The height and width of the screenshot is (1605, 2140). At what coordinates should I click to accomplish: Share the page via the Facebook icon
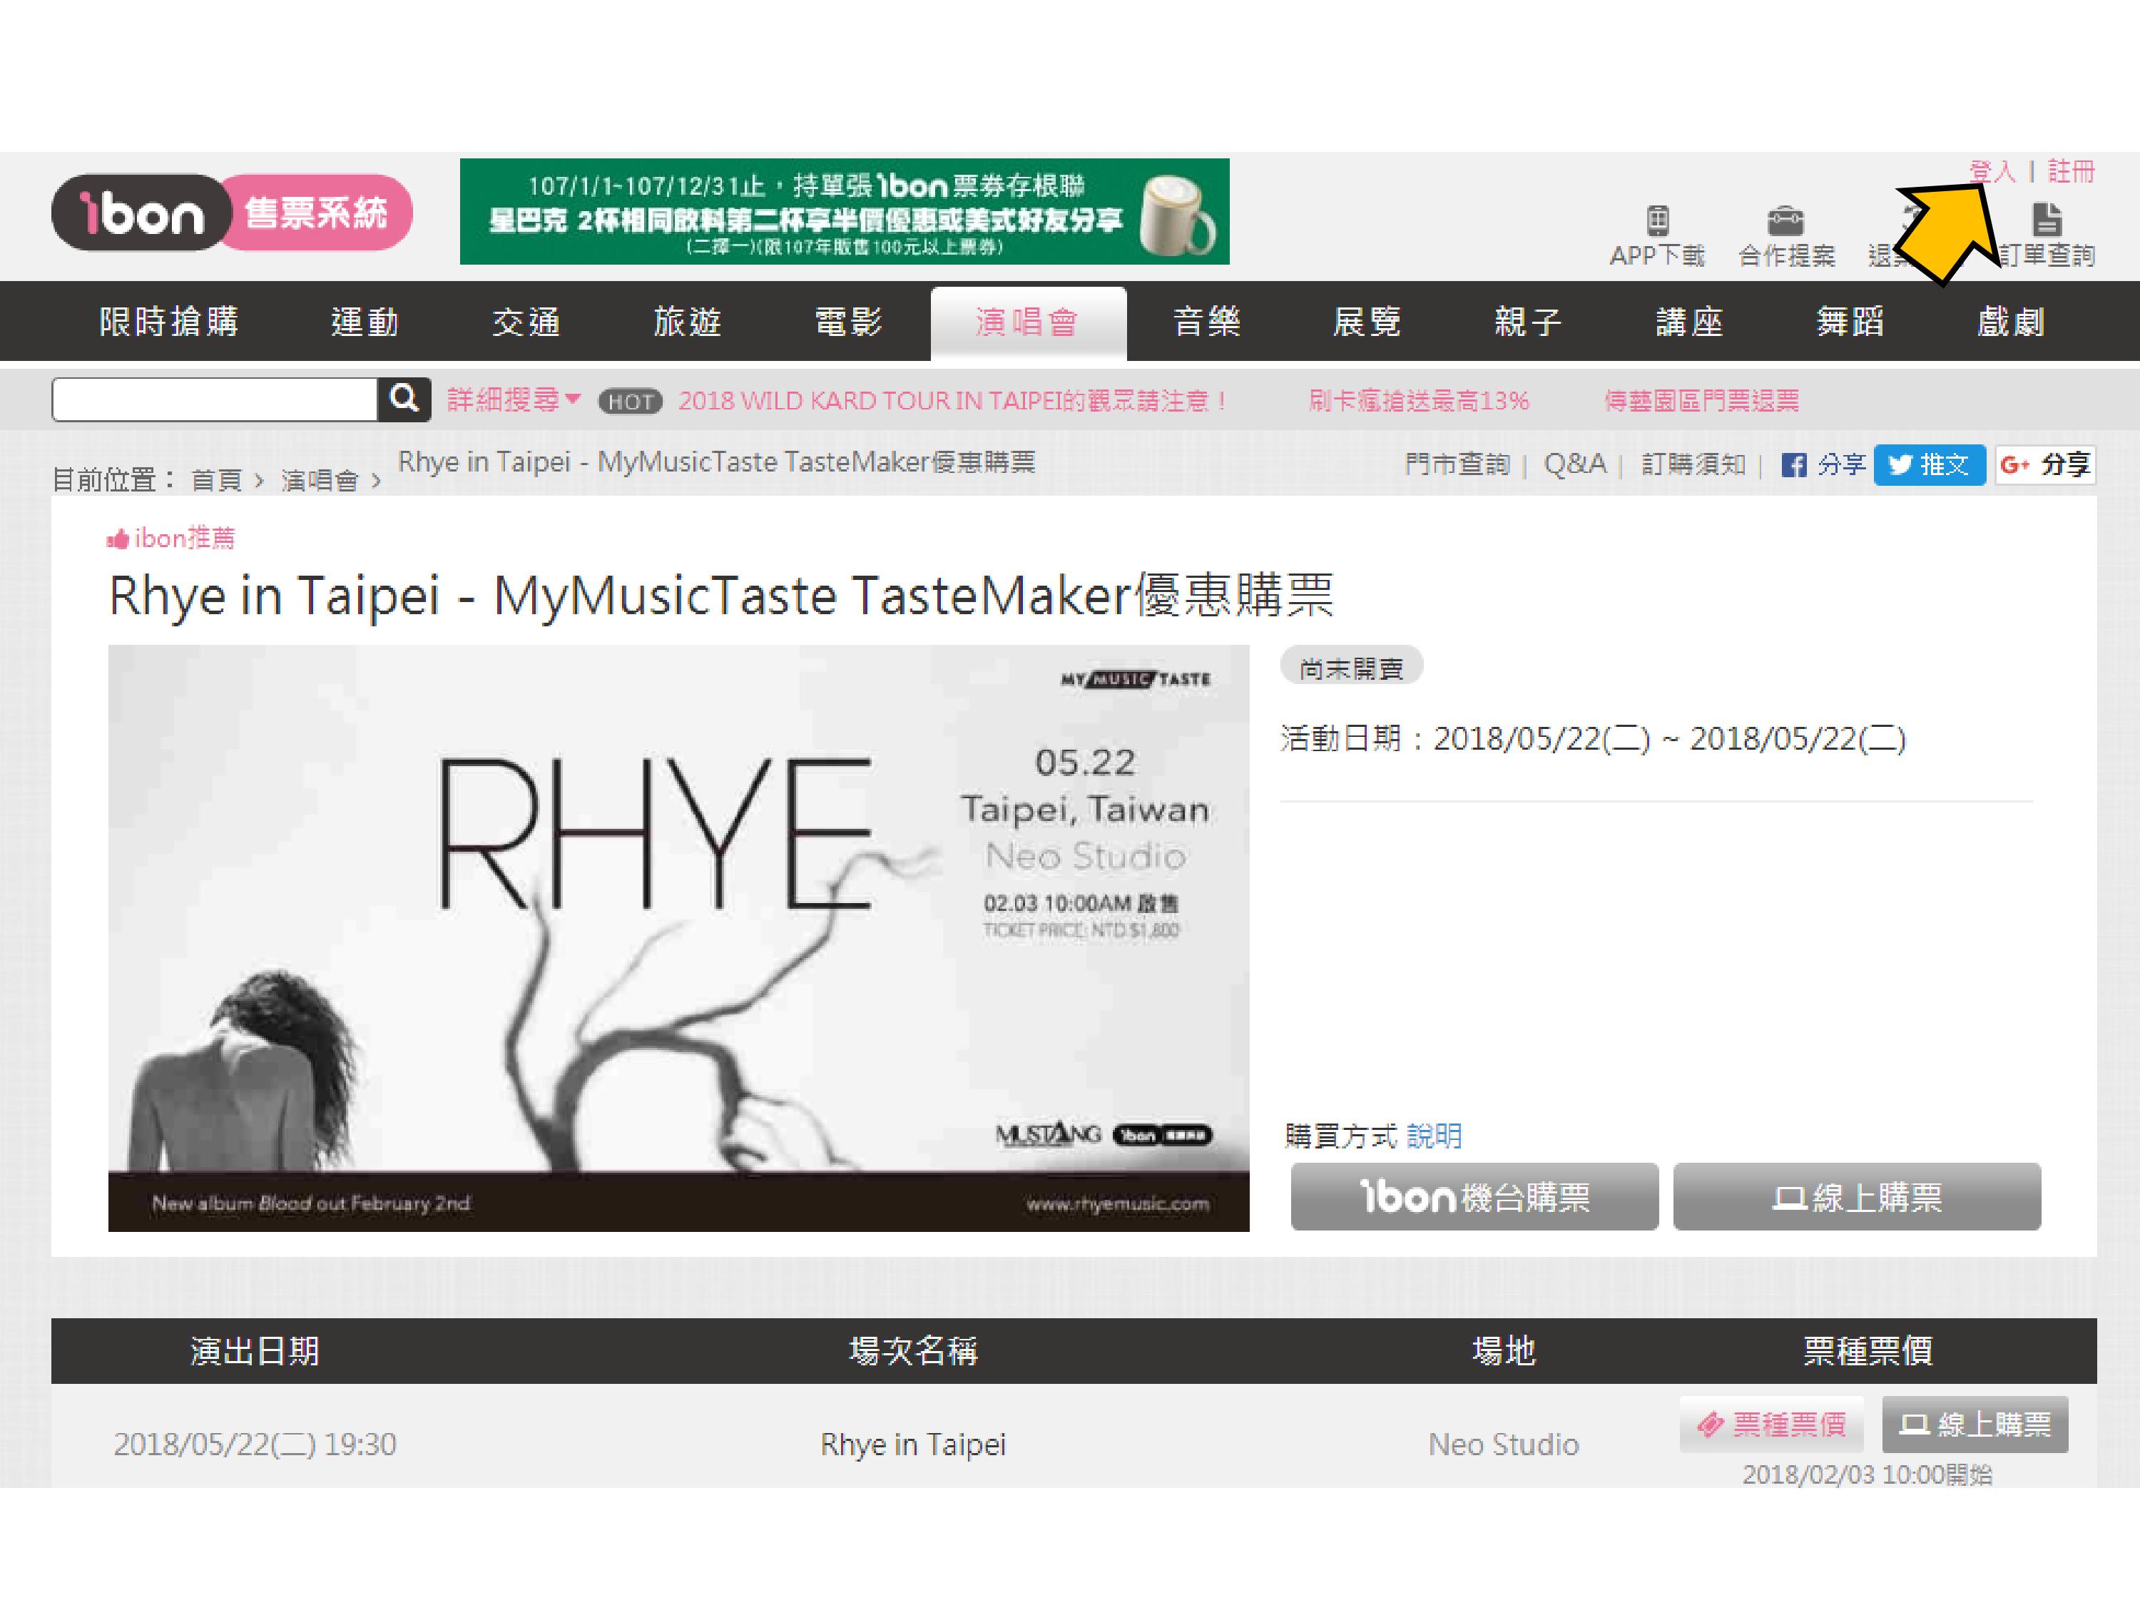pos(1793,465)
